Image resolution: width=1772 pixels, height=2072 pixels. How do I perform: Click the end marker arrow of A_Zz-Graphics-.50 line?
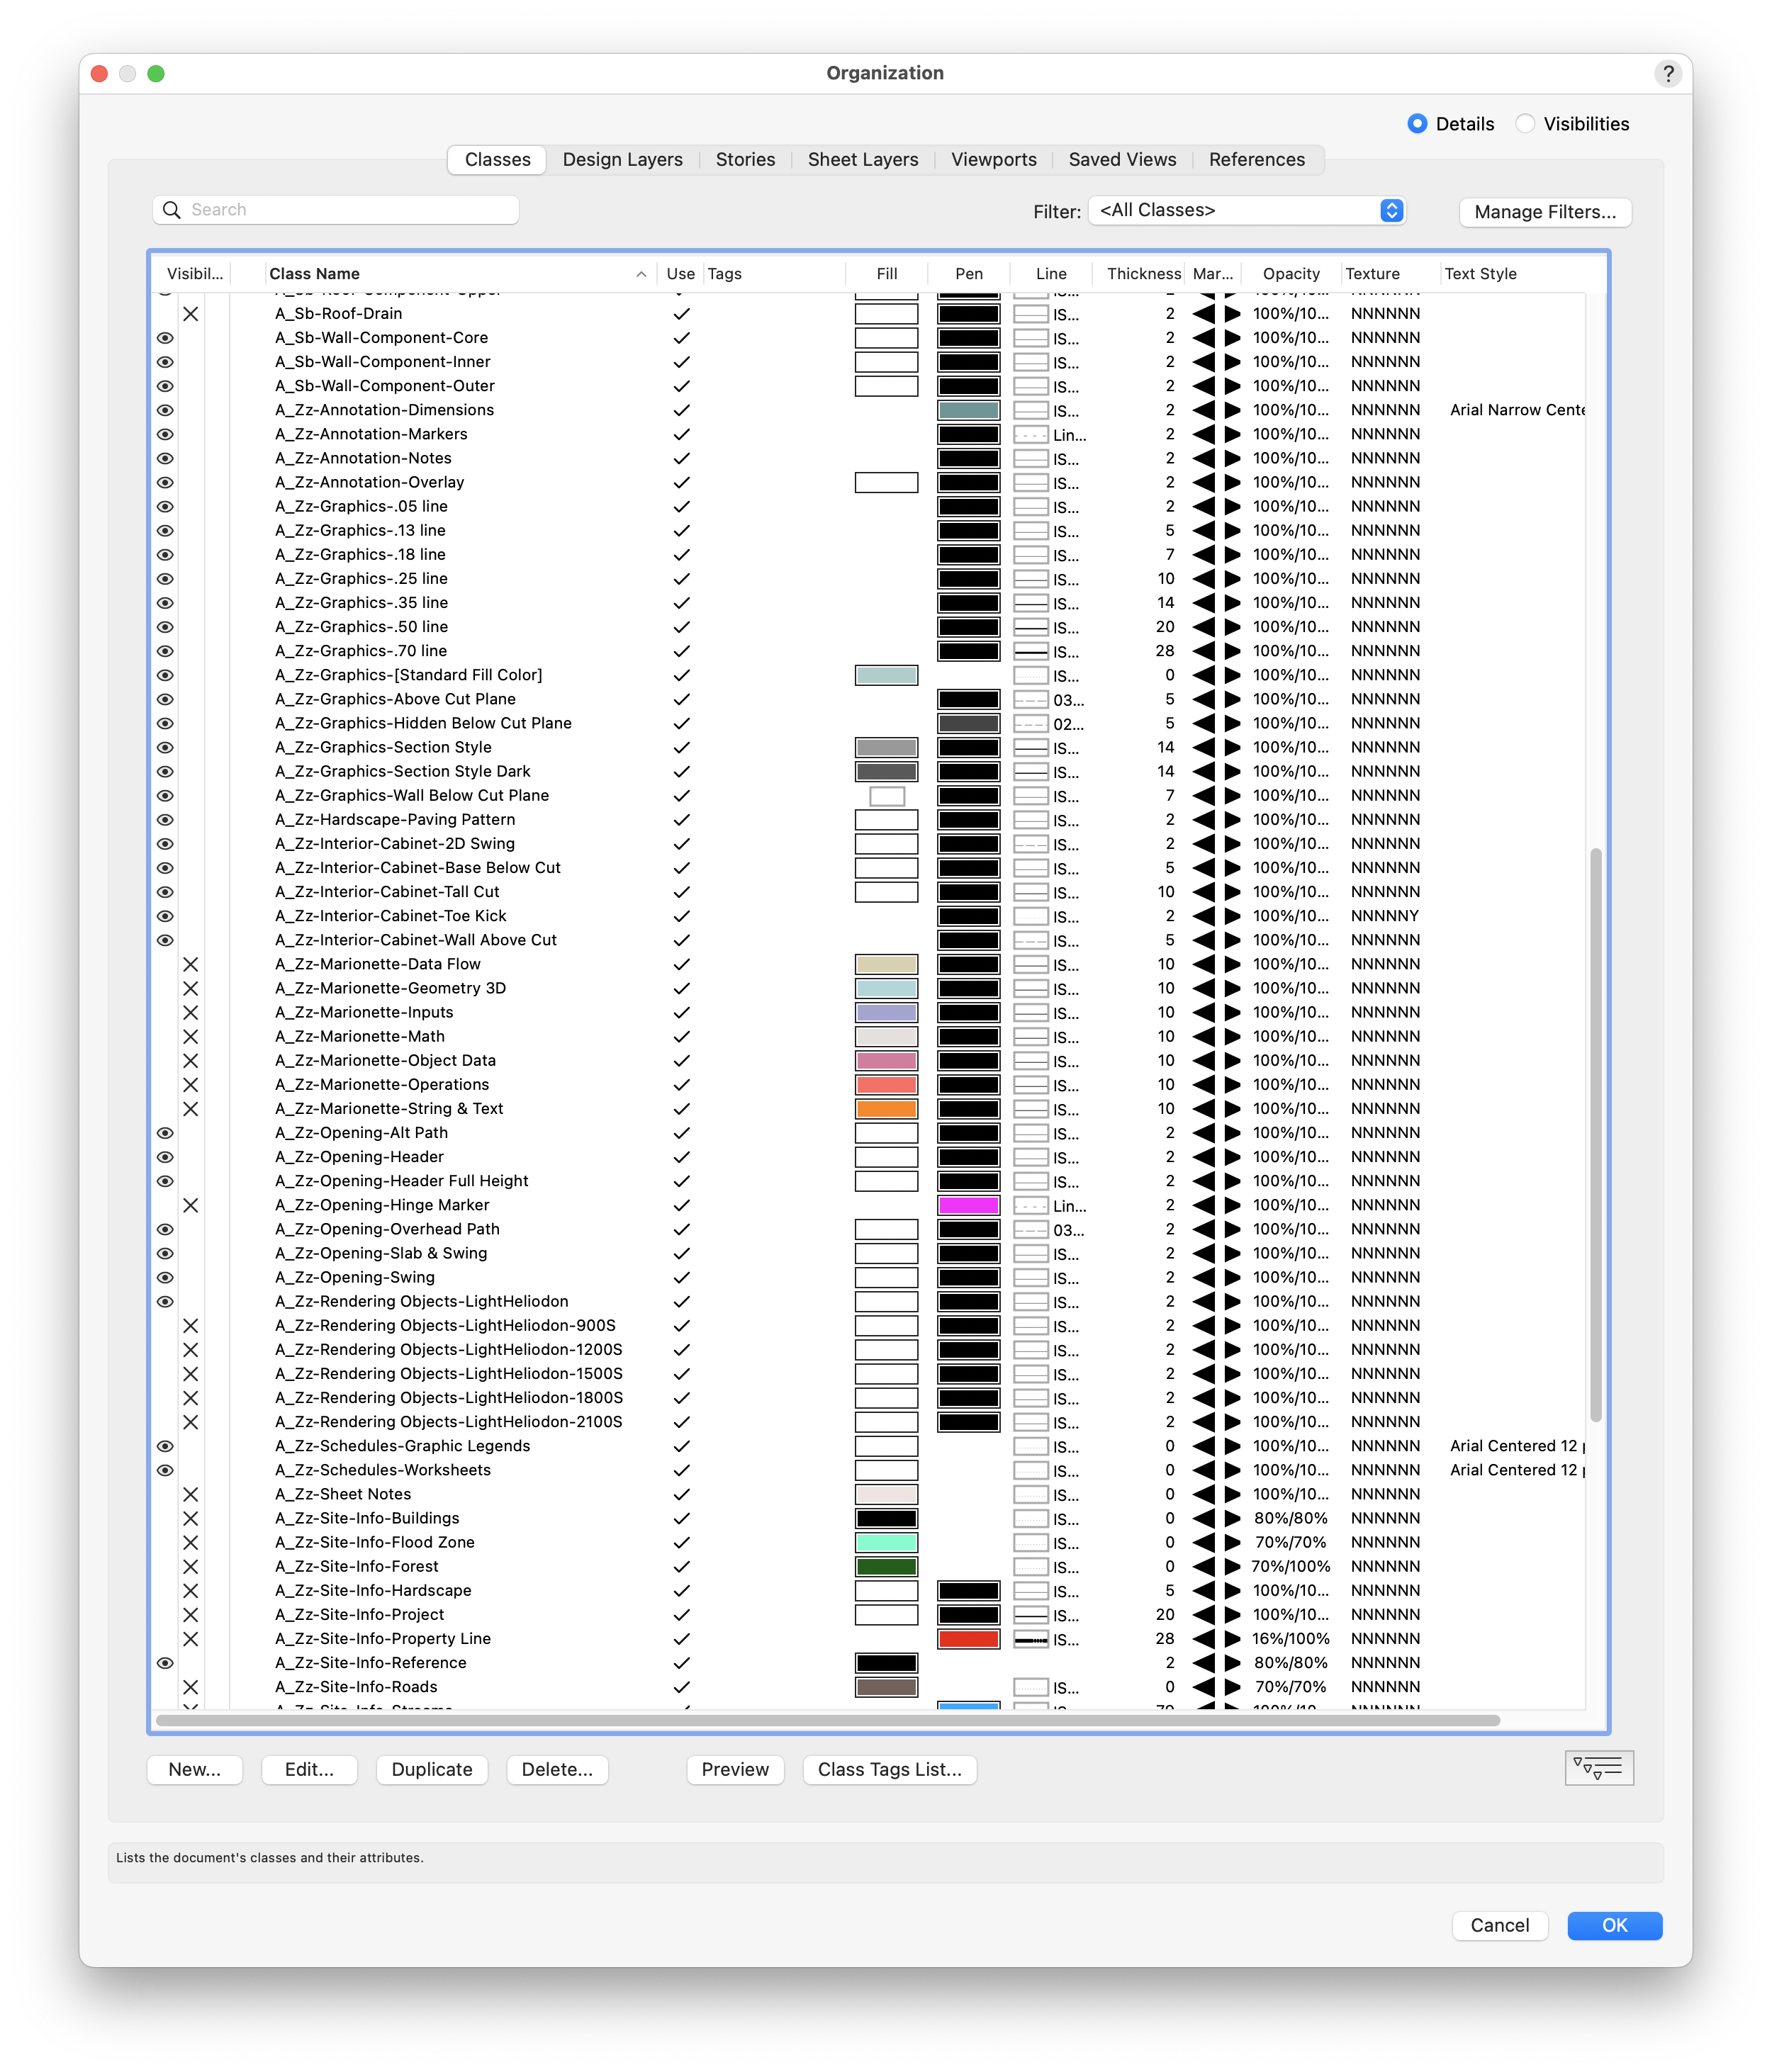[1233, 627]
